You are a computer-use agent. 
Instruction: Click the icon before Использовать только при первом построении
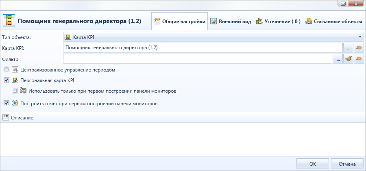coord(23,91)
